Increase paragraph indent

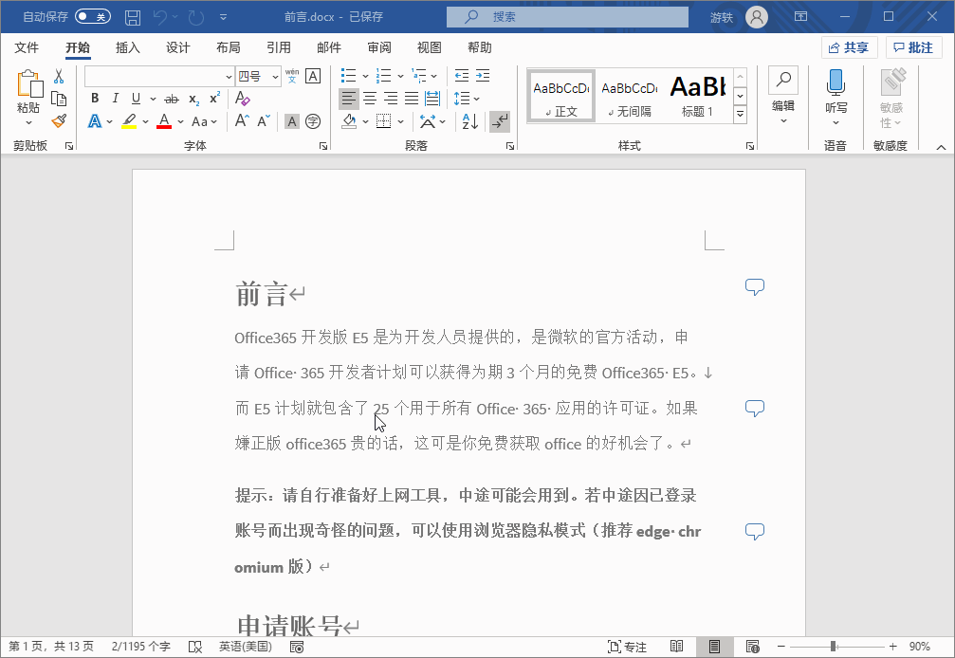tap(483, 76)
